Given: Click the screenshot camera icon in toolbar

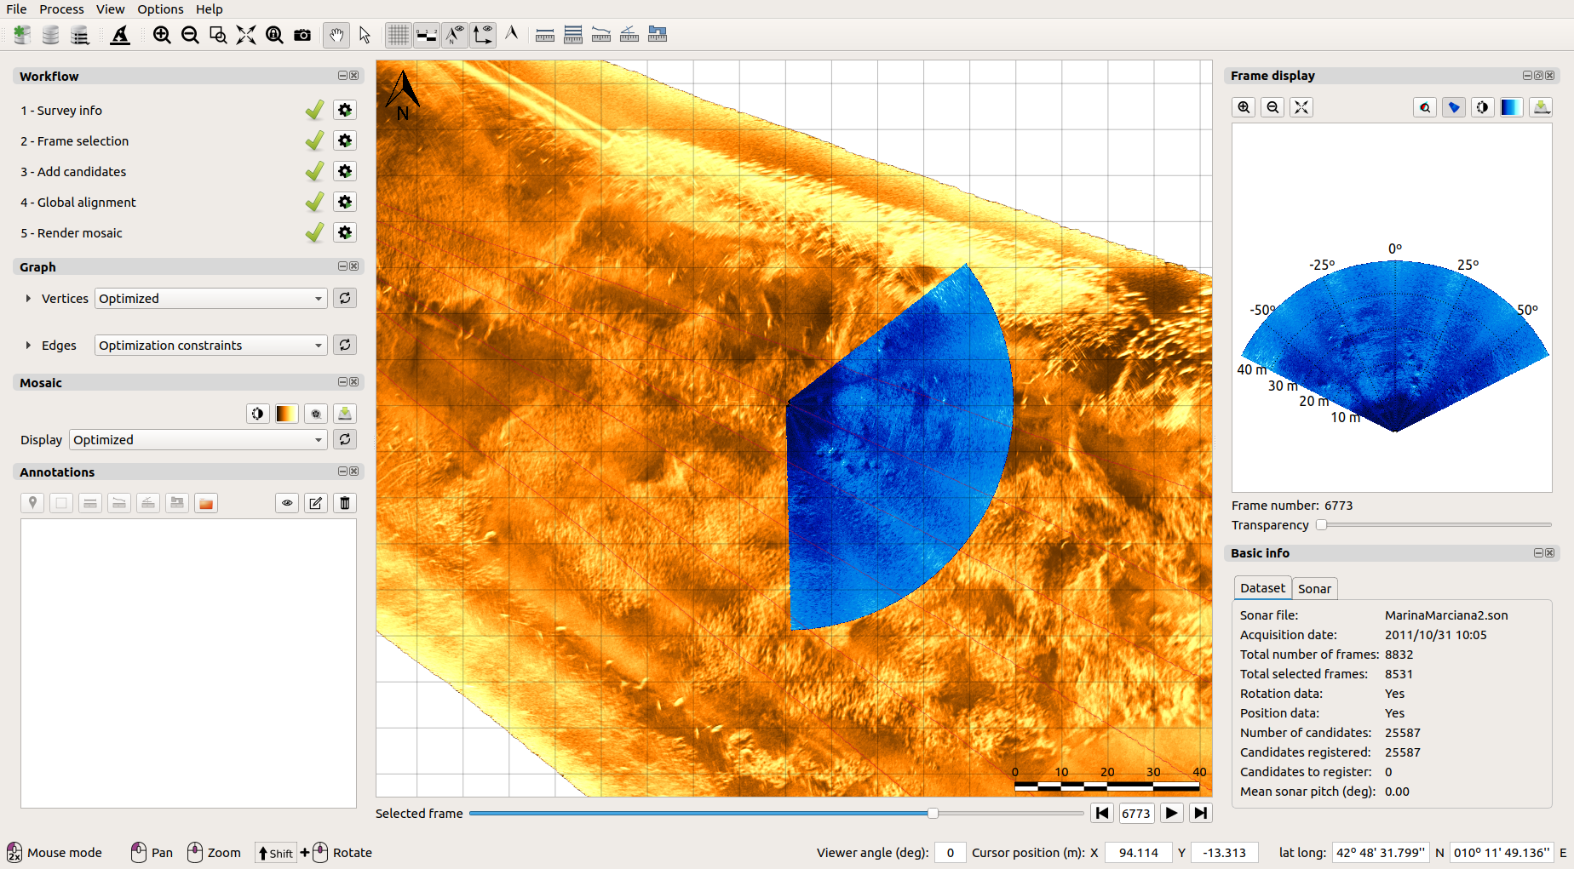Looking at the screenshot, I should pos(302,35).
